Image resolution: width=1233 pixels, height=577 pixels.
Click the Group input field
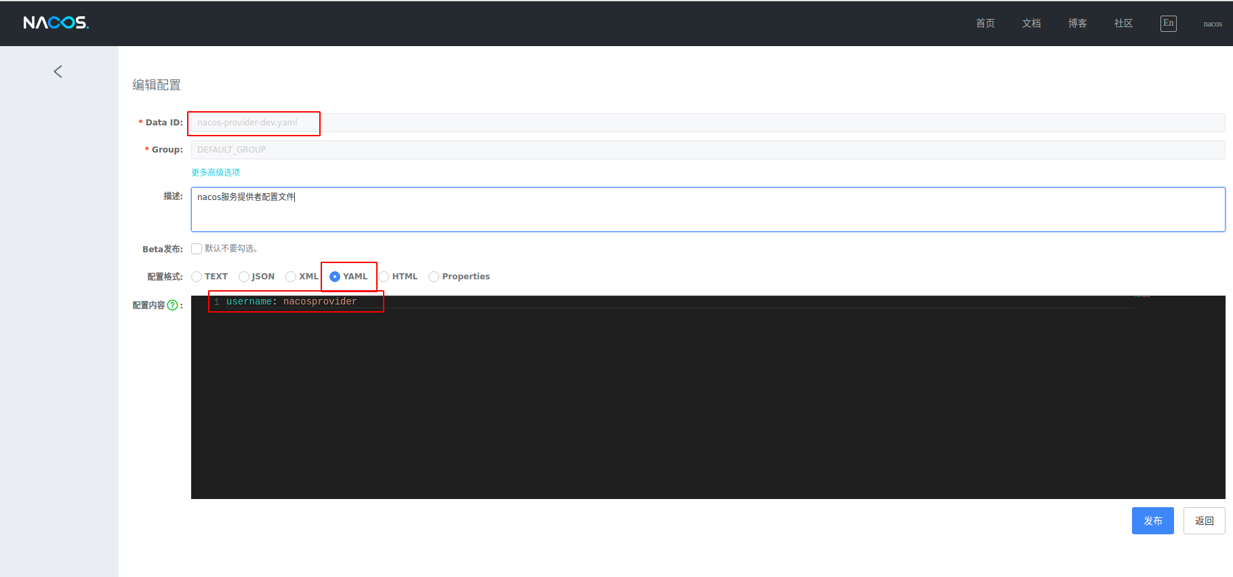[x=708, y=150]
